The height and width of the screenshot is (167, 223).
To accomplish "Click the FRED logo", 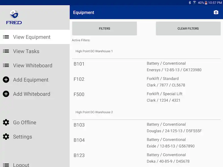I will point(14,17).
